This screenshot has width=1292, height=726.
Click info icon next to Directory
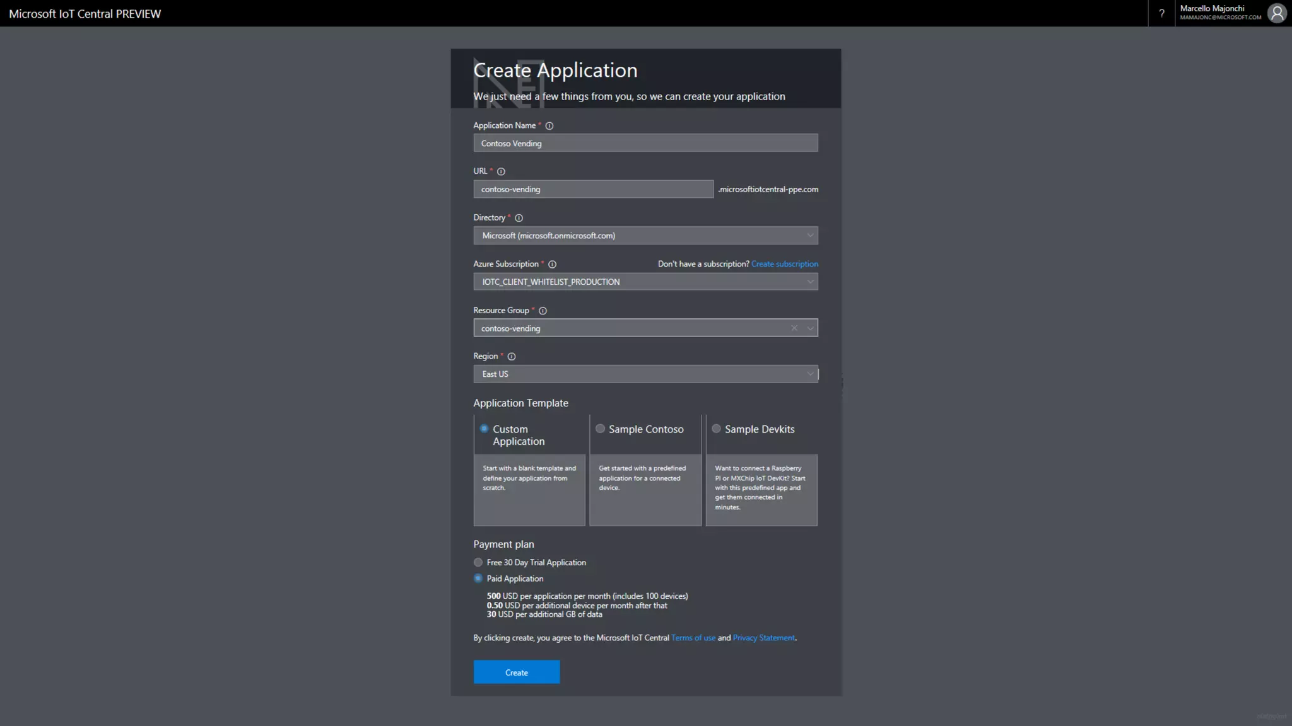click(519, 218)
